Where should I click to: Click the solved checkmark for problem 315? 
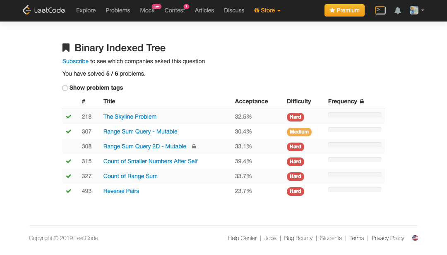coord(68,161)
